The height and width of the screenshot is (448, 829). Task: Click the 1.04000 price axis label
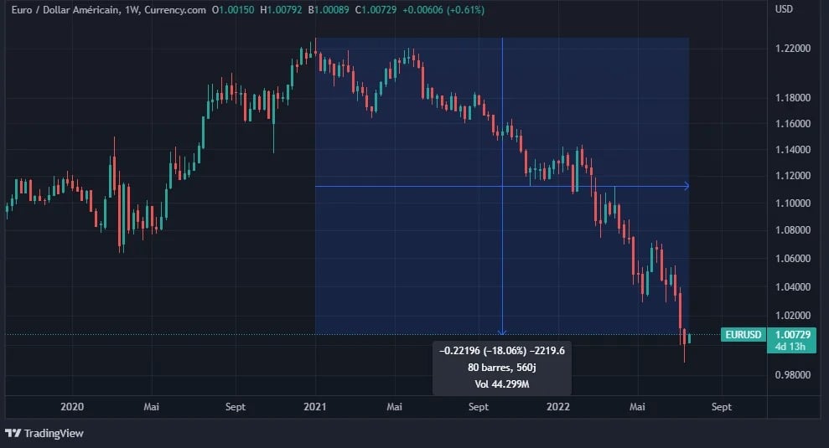tap(792, 287)
